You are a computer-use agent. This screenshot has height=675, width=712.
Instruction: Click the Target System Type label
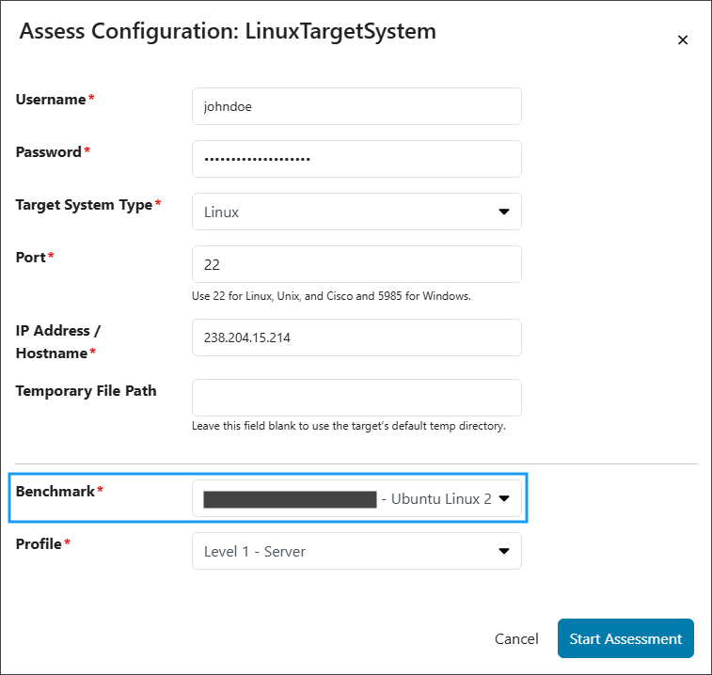click(x=84, y=205)
